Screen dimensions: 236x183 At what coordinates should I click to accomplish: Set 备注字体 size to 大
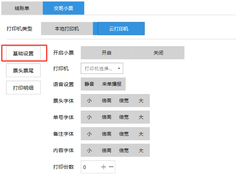(141, 134)
